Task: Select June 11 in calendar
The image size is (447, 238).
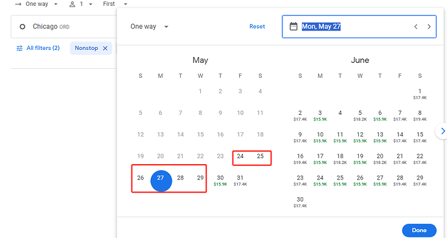Action: pos(340,137)
